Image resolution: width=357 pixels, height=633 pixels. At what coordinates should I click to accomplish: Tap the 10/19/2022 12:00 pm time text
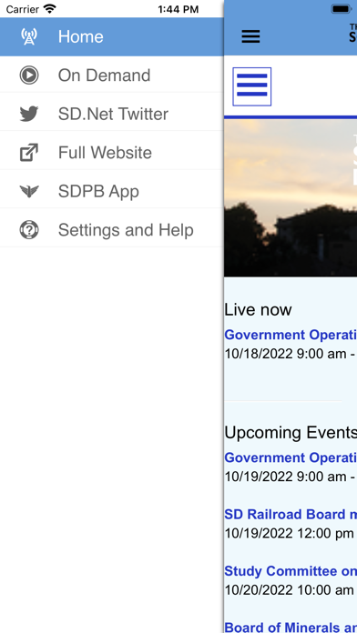289,533
